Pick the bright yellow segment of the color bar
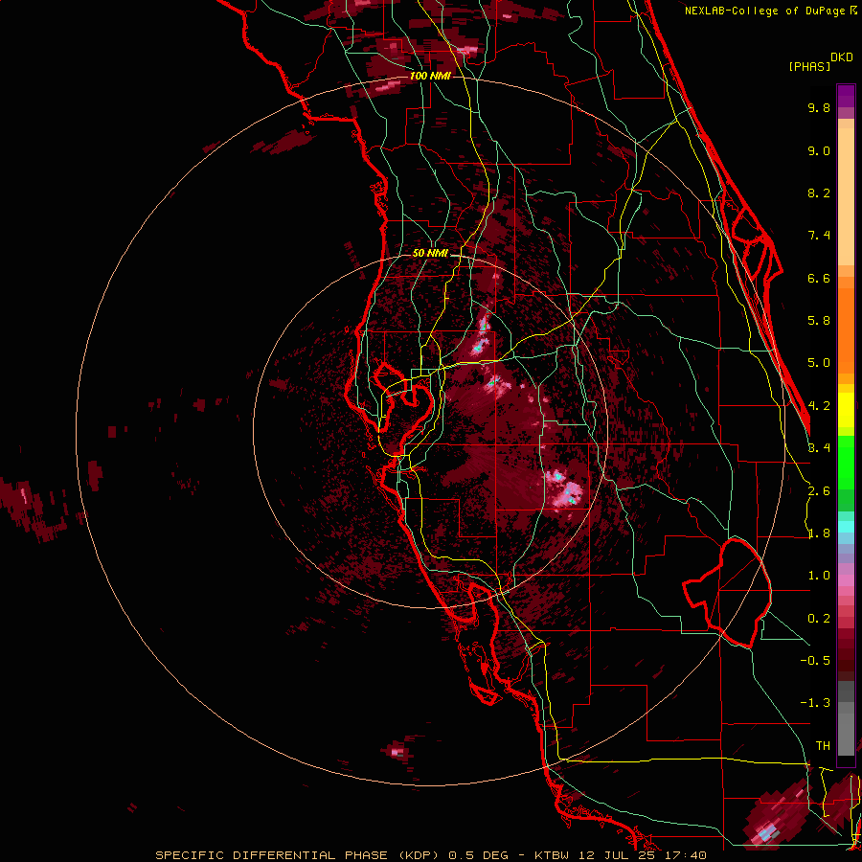This screenshot has width=862, height=862. click(846, 410)
